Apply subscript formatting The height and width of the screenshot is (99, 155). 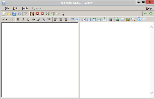pyautogui.click(x=44, y=19)
